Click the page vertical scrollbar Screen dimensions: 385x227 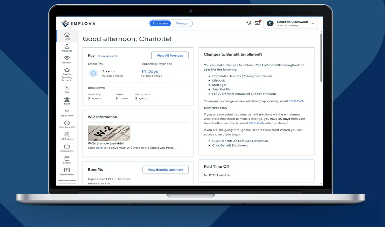[321, 58]
